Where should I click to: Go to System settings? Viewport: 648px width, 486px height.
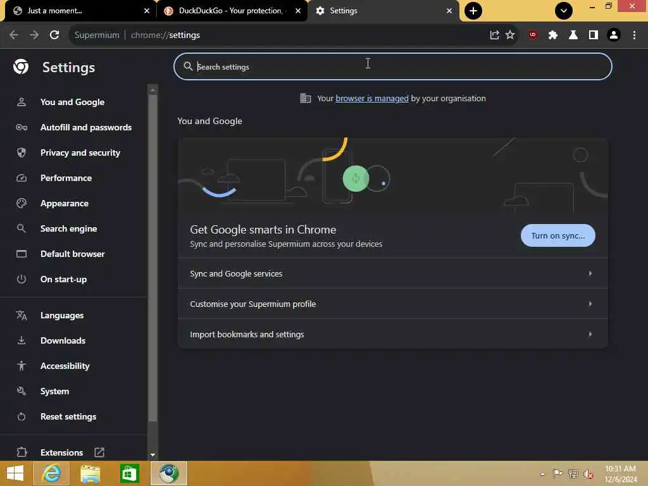[x=73, y=391]
